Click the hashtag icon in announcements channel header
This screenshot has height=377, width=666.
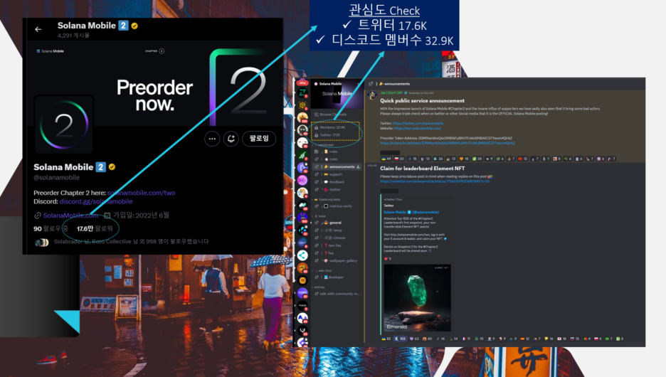[x=371, y=84]
